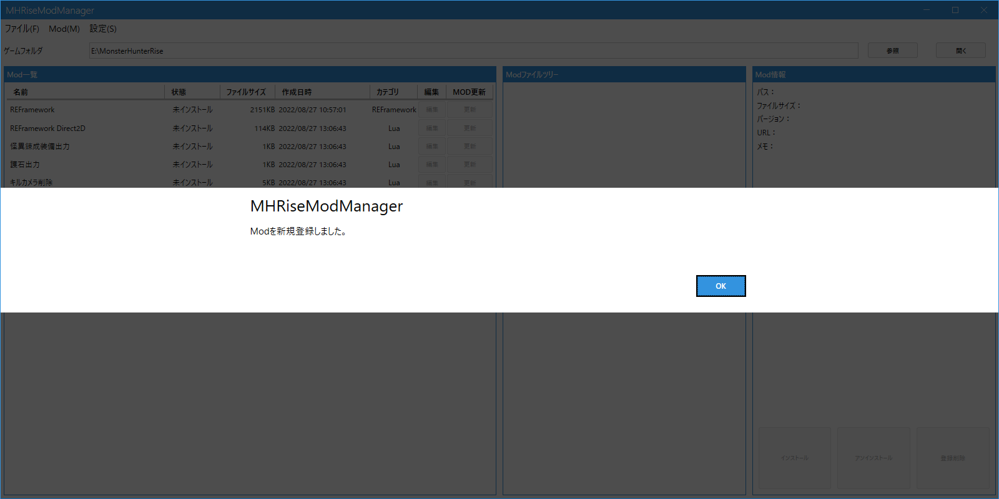
Task: Click 更新 button for REFramework row
Action: [x=470, y=110]
